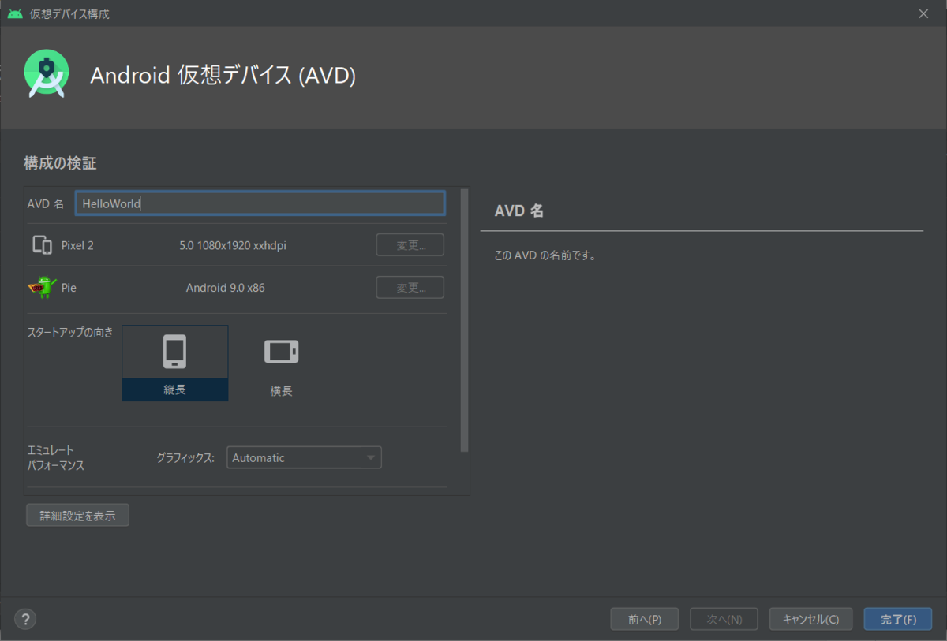The image size is (947, 641).
Task: Click the settings panel vertical scrollbar
Action: click(x=464, y=320)
